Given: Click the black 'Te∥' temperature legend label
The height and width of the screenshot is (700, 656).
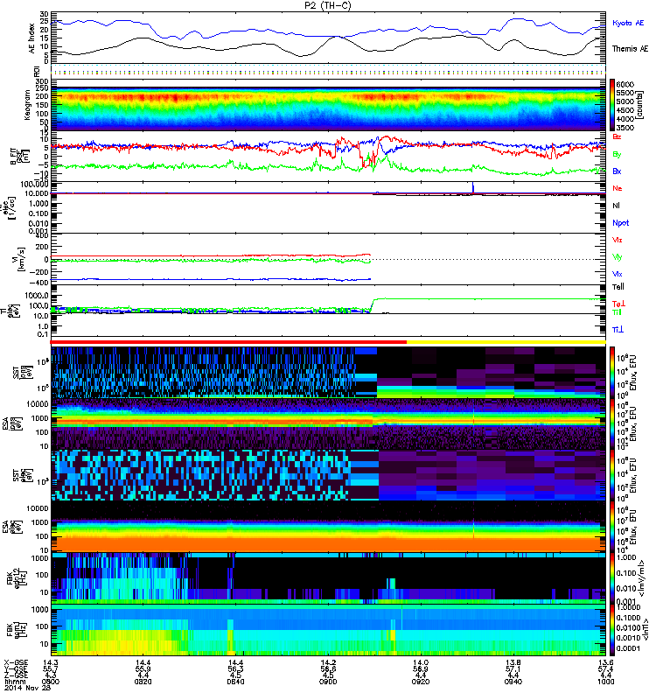Looking at the screenshot, I should point(618,287).
